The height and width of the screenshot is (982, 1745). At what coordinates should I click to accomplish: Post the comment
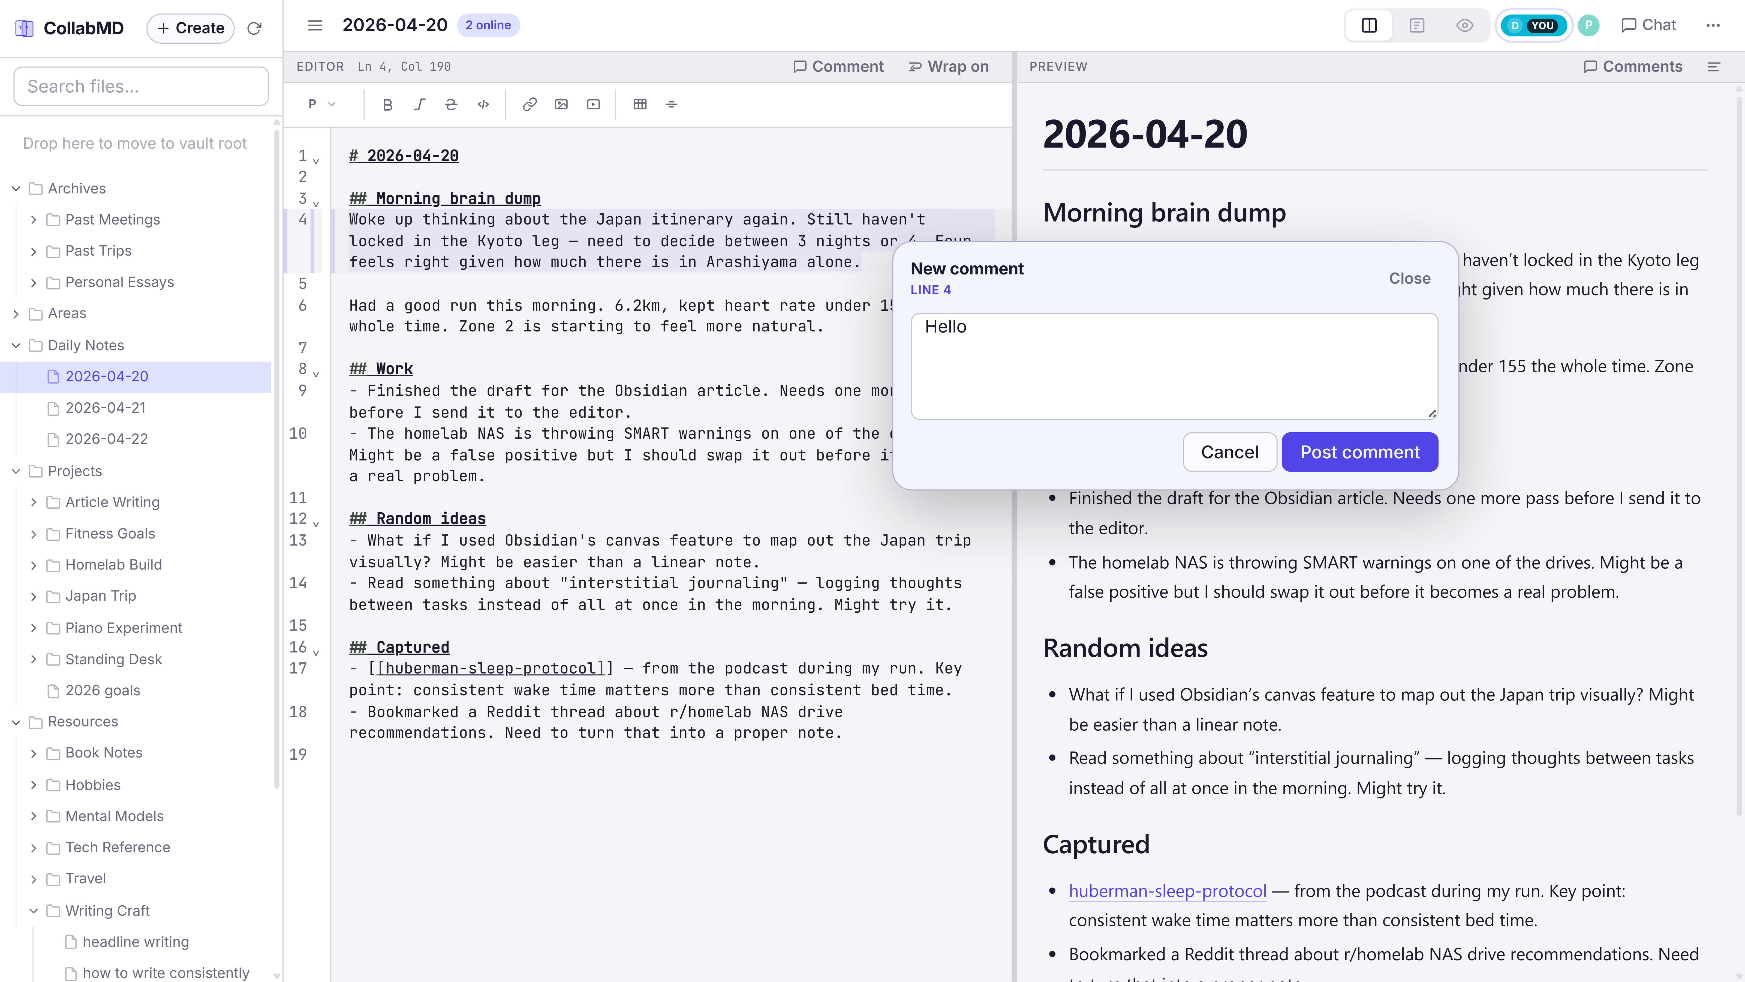pos(1359,452)
